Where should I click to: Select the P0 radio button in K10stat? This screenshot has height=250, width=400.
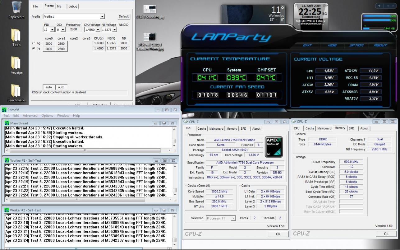[x=34, y=44]
